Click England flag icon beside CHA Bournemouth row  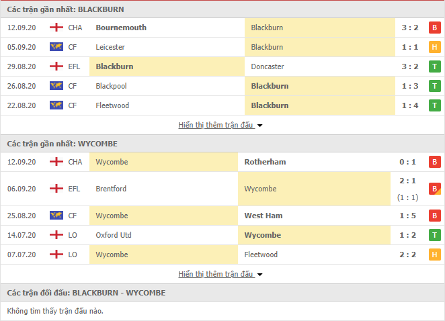coord(56,28)
